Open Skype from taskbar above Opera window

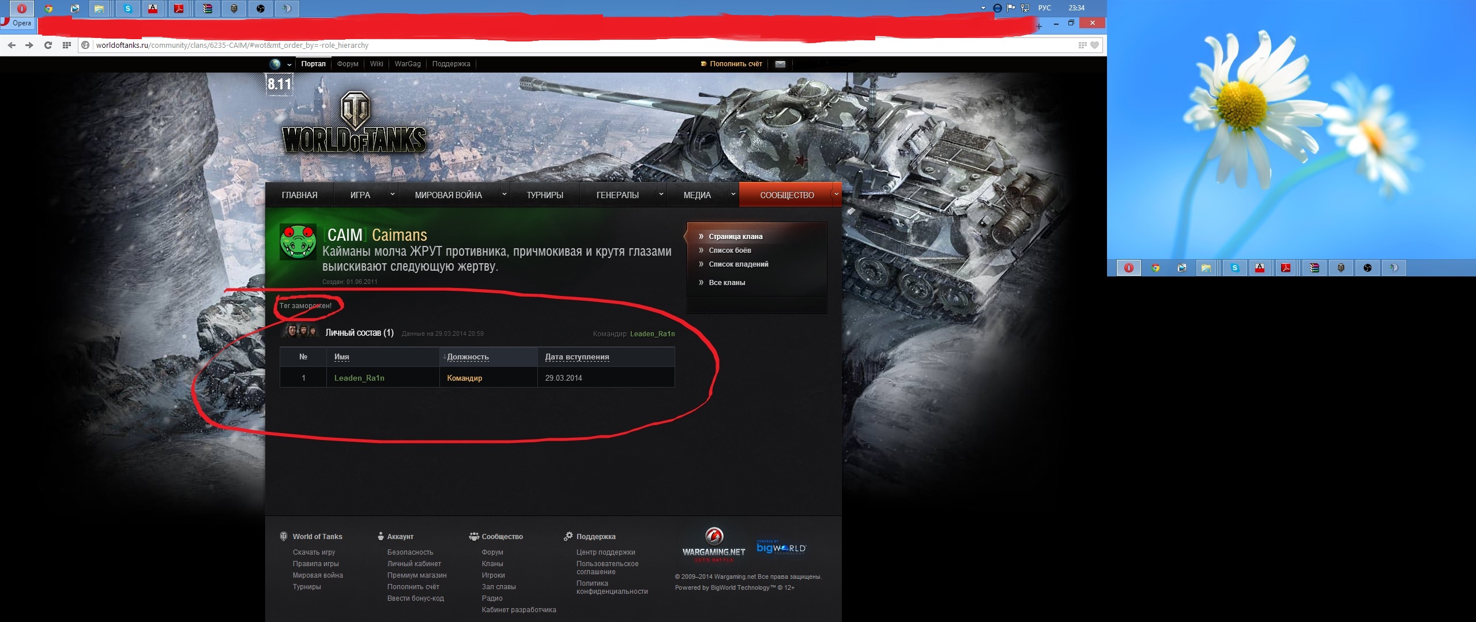pos(127,9)
